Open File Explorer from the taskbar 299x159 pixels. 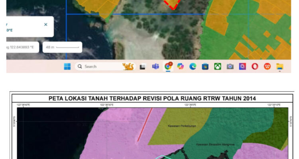point(279,66)
